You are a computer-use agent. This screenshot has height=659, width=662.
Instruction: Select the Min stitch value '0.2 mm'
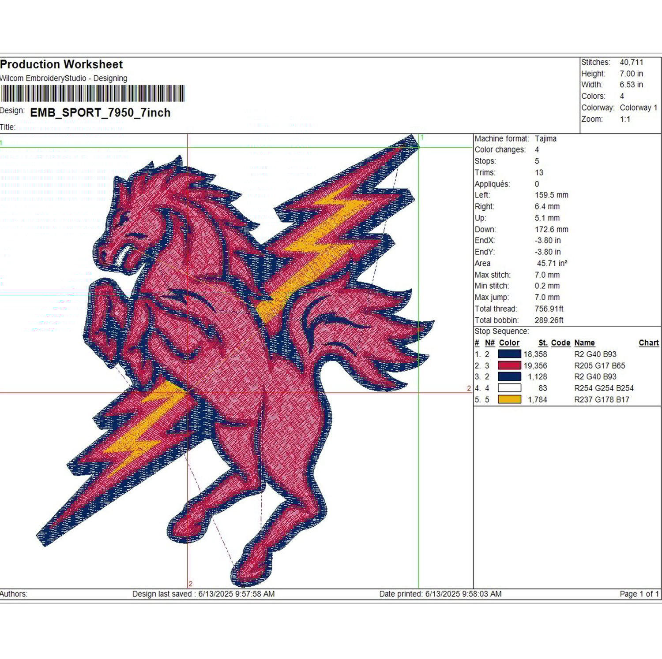547,286
